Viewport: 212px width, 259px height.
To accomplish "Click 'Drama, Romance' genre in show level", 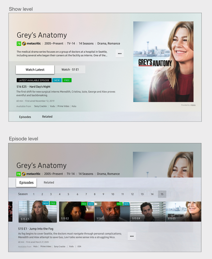I will tap(109, 43).
